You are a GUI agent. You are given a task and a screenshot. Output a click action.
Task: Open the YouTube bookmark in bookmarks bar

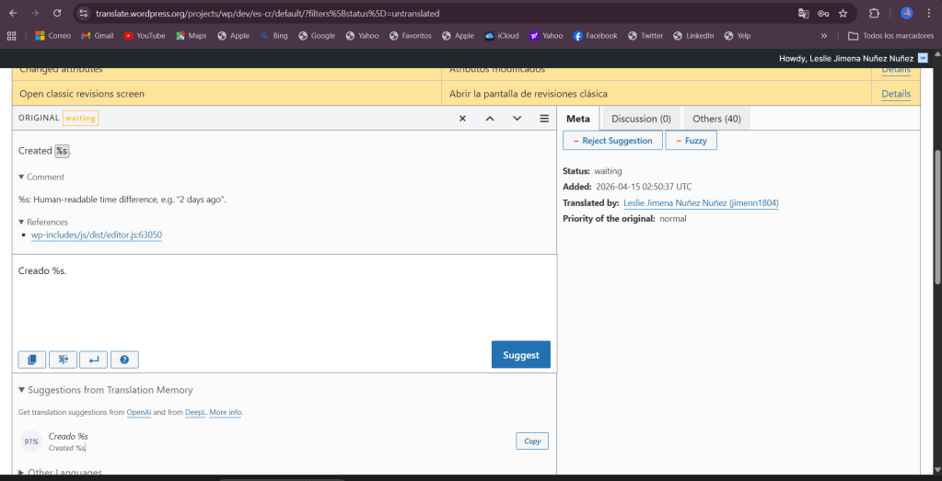[144, 36]
